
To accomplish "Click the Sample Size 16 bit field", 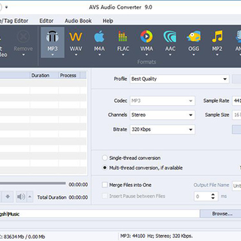I will (x=236, y=115).
